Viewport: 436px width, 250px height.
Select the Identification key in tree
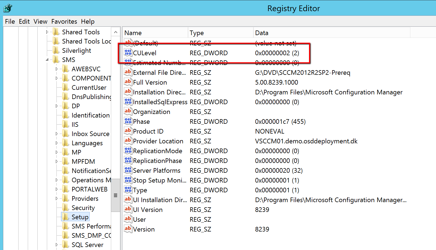(x=90, y=115)
